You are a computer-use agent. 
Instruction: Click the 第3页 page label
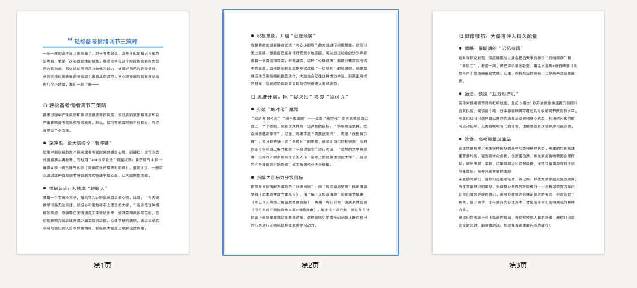[518, 265]
